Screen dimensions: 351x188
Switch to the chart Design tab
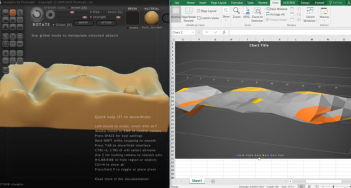click(x=305, y=2)
